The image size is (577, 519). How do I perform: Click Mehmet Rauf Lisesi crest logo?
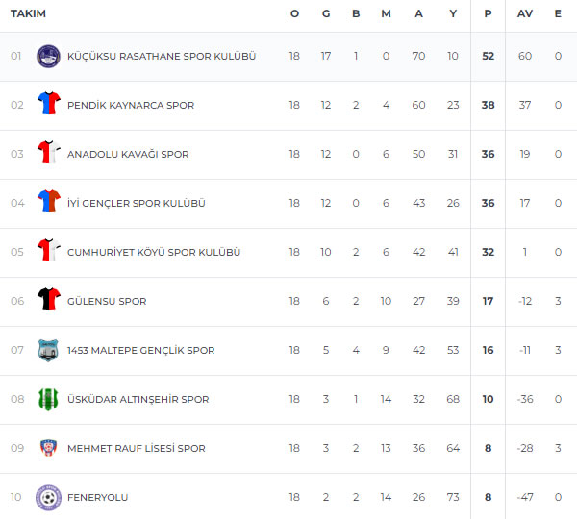coord(49,448)
